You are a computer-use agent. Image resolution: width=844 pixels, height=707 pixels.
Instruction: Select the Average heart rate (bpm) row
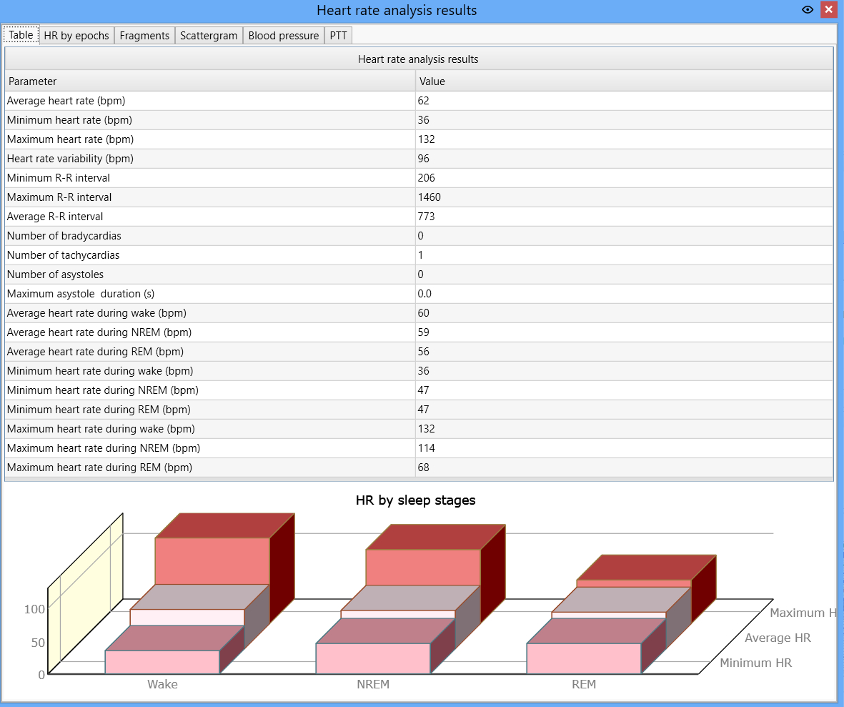pyautogui.click(x=419, y=101)
